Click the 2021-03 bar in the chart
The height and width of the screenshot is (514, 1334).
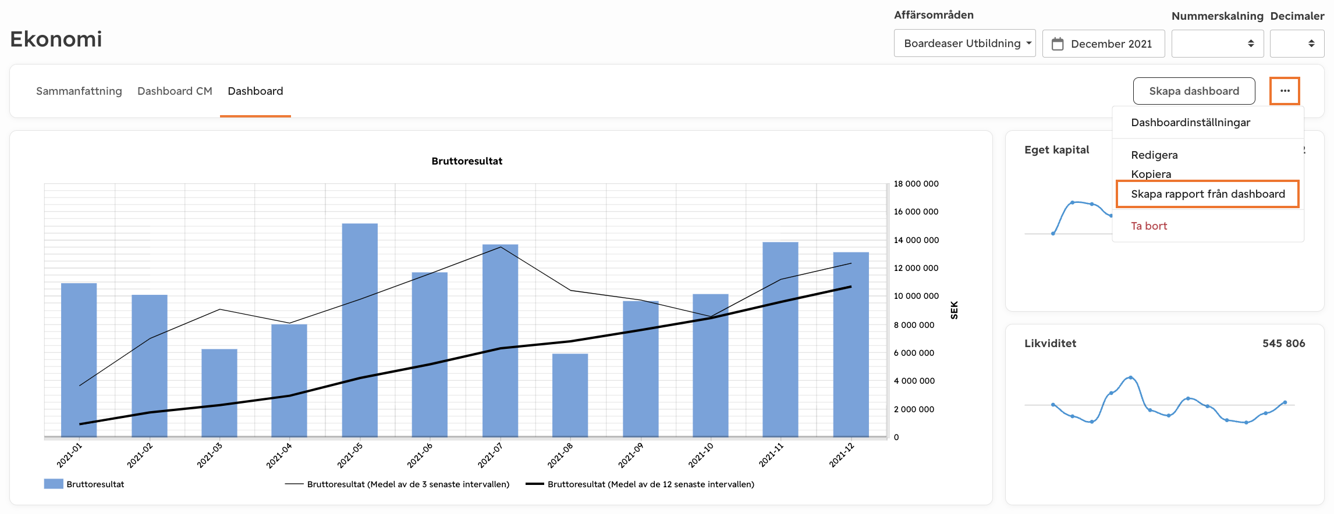click(219, 392)
